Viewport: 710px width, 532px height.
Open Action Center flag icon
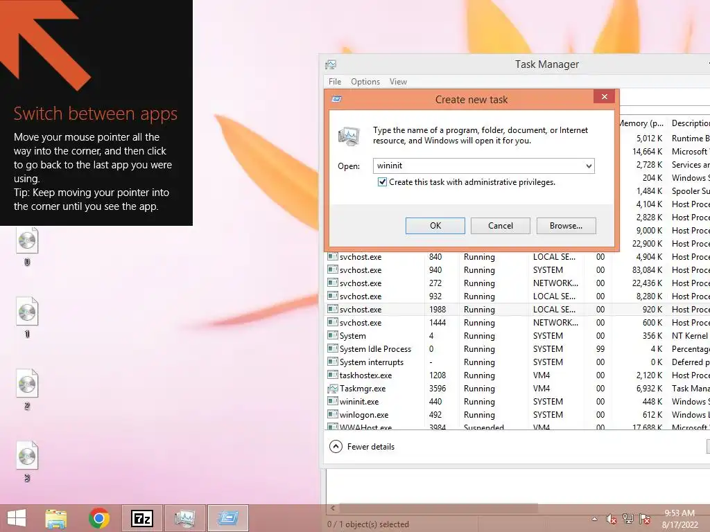pos(645,520)
